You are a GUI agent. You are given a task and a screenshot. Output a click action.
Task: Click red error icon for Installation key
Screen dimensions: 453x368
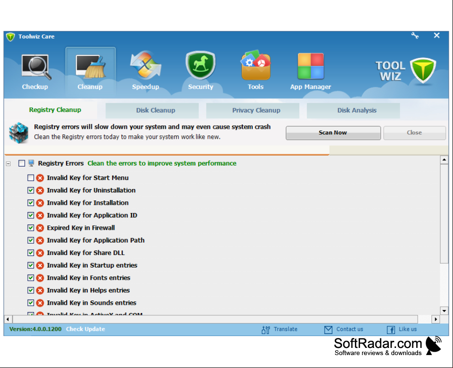point(40,203)
